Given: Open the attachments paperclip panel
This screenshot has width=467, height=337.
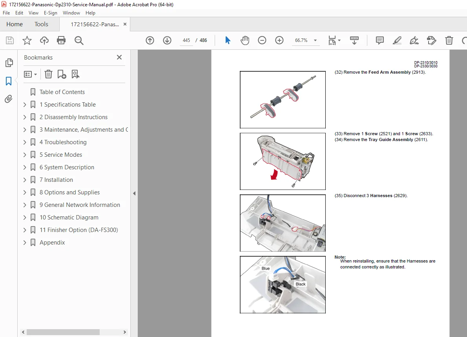Looking at the screenshot, I should coord(9,99).
